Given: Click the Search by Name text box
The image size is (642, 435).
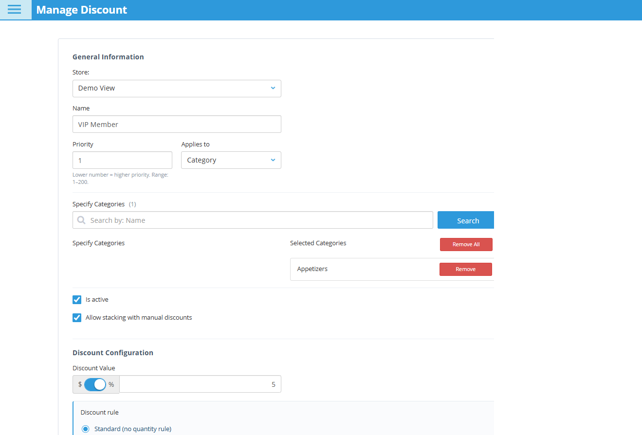Looking at the screenshot, I should point(258,220).
